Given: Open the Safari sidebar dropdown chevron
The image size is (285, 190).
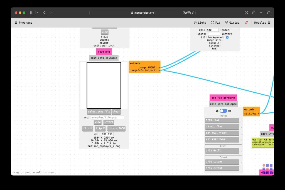Looking at the screenshot, I should (38, 13).
